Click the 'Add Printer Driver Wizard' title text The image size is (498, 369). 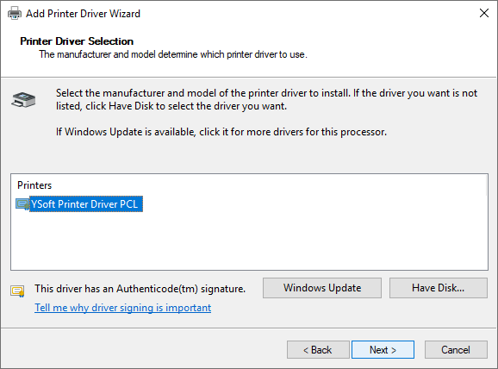pos(83,14)
